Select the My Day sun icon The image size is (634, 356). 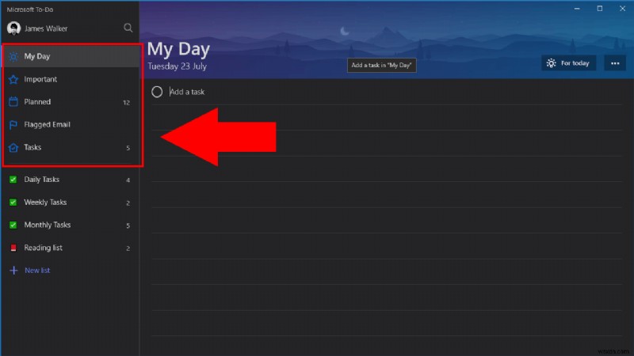coord(13,56)
